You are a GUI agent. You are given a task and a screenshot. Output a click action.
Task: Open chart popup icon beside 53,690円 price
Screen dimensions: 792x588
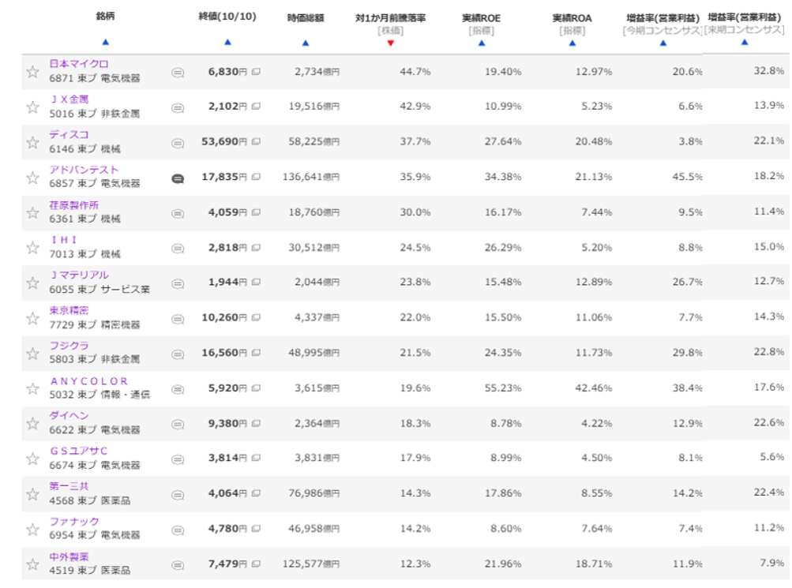point(257,142)
